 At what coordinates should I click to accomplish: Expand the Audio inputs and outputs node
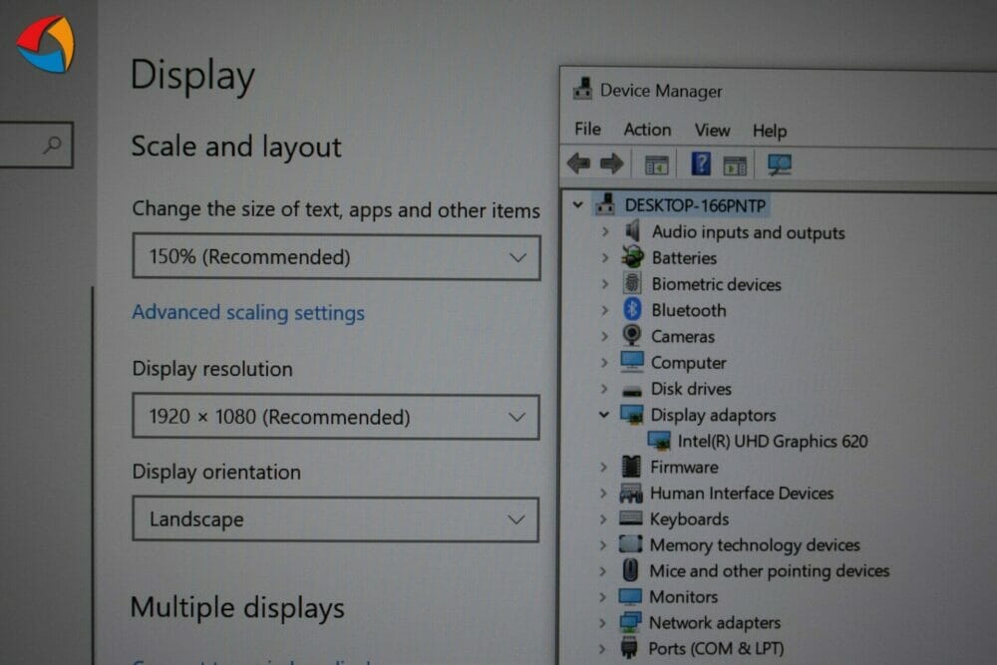605,231
